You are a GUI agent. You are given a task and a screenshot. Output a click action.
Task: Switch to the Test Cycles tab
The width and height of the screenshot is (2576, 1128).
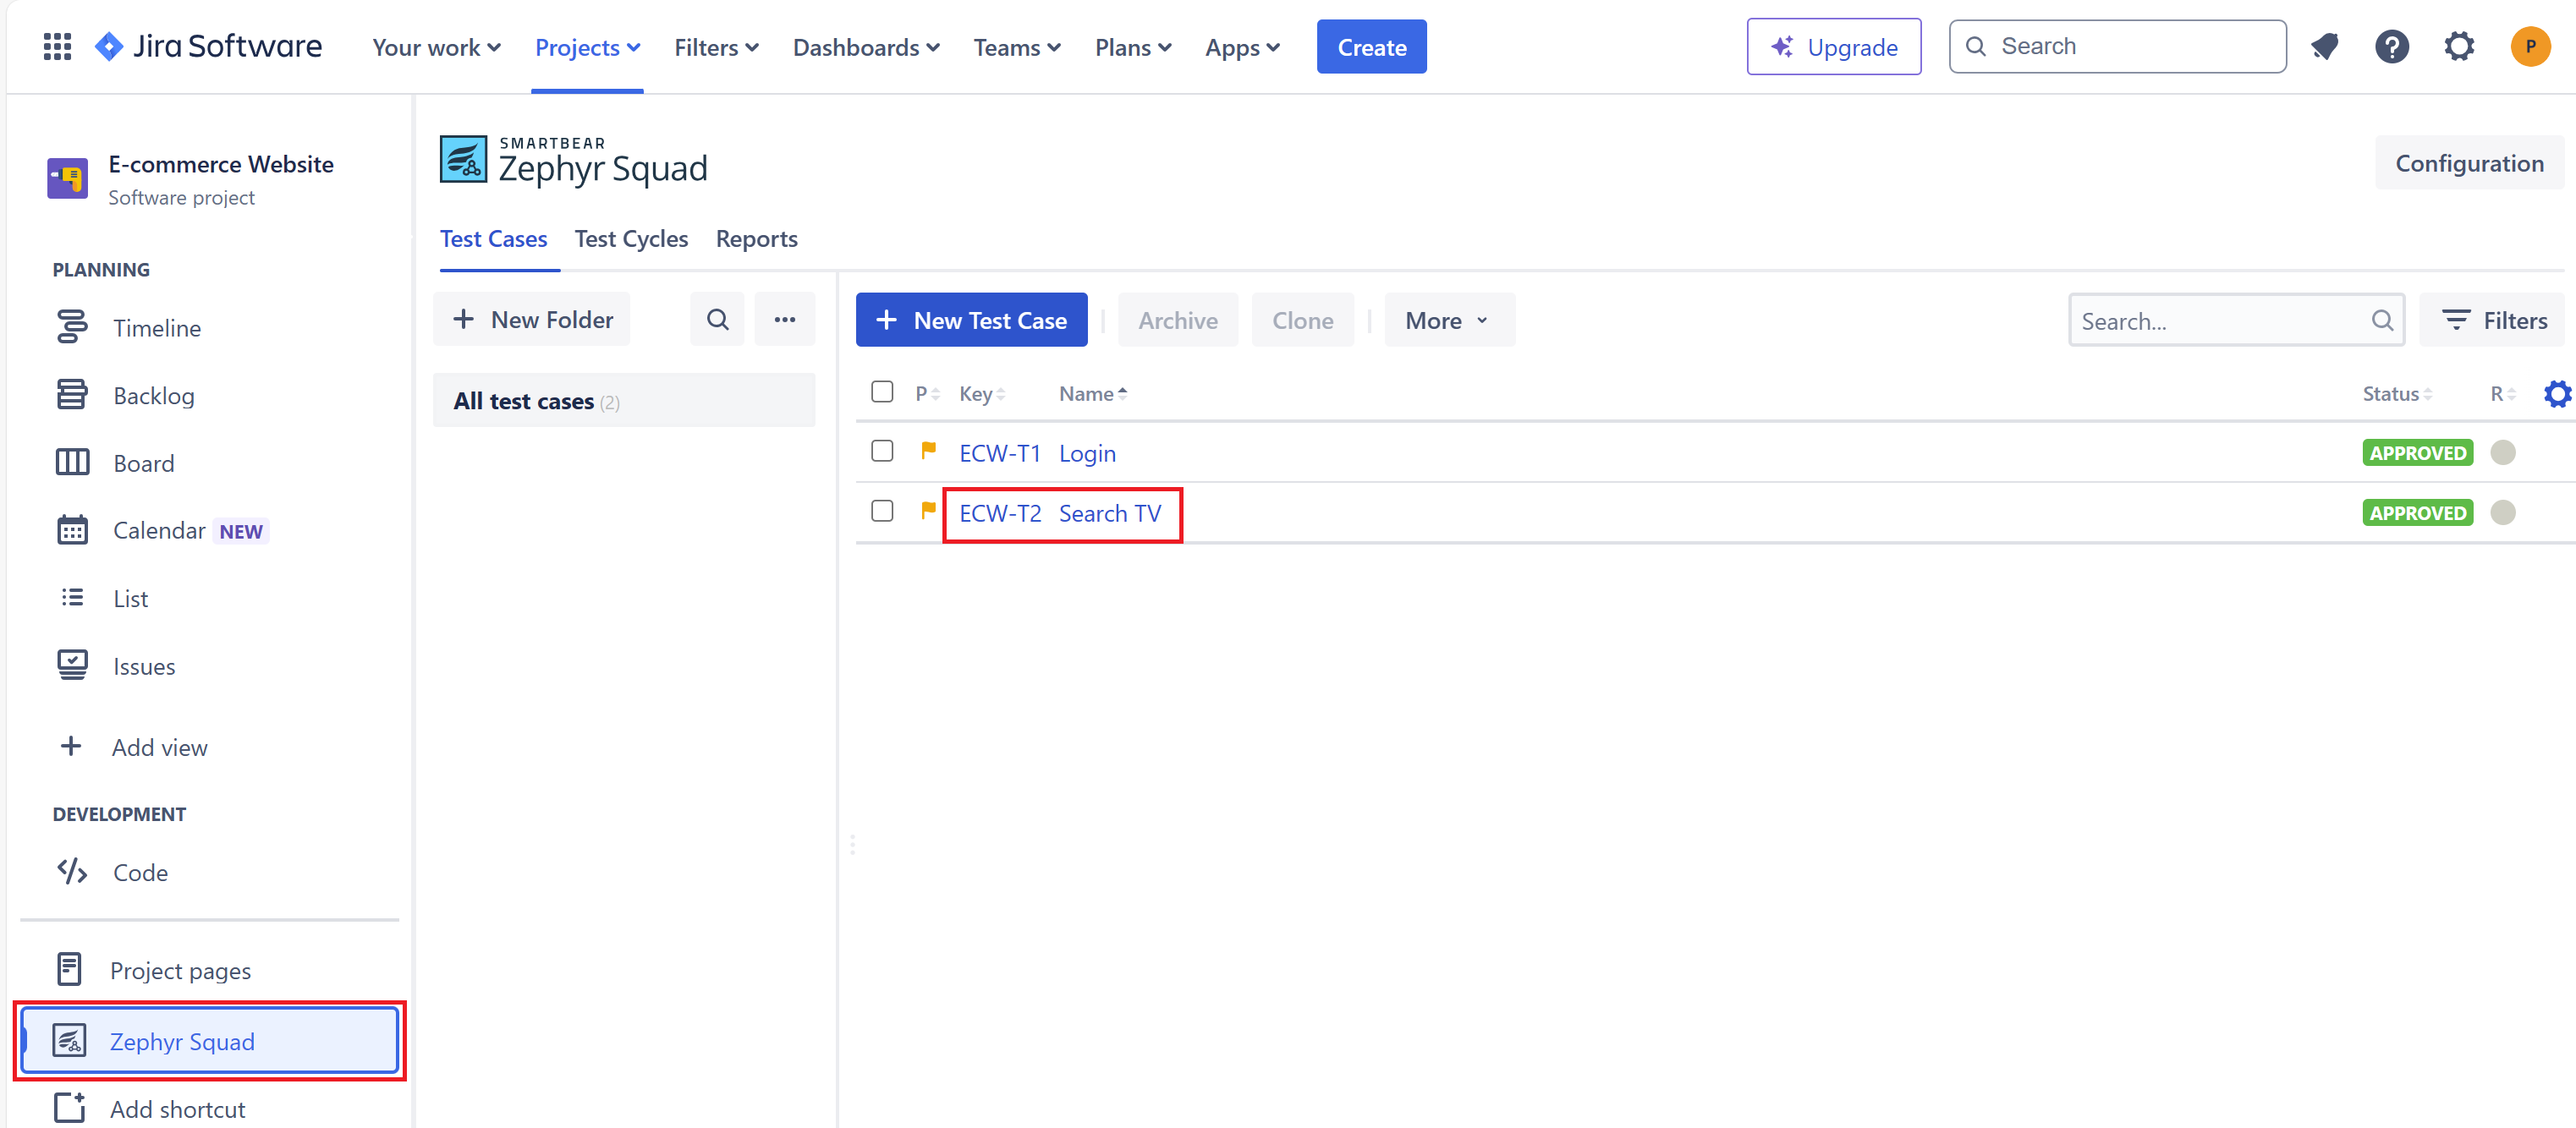631,238
